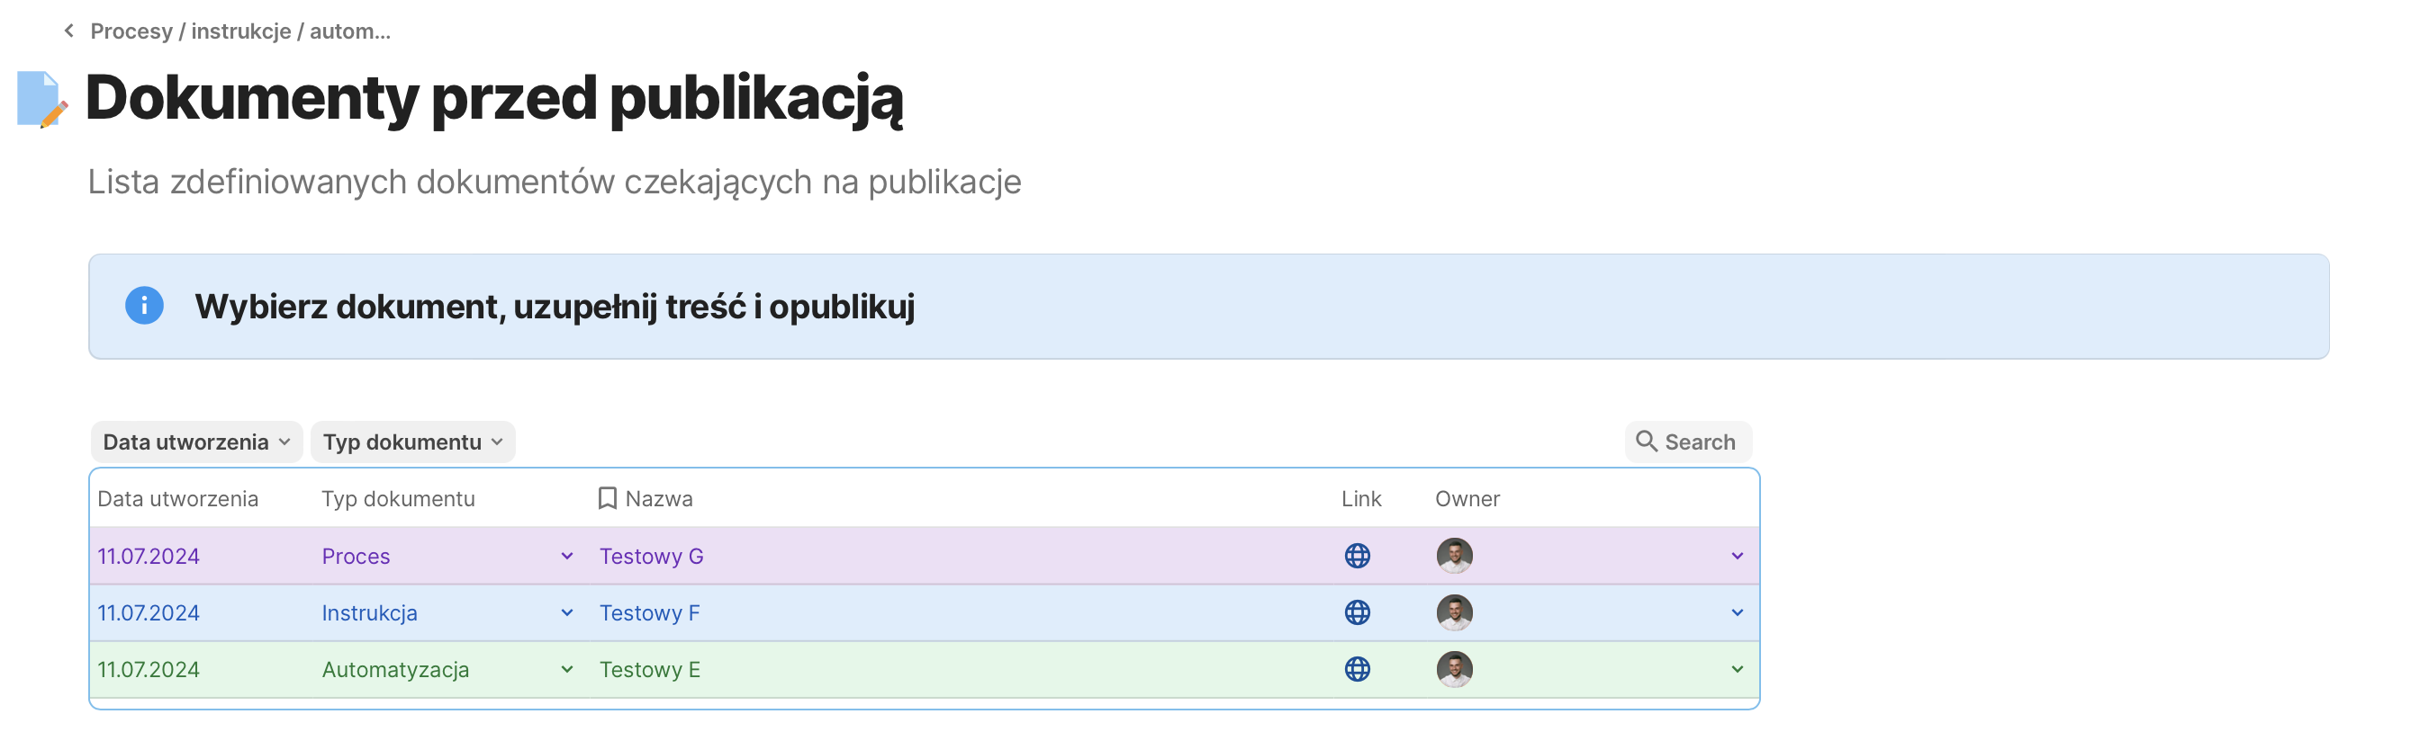The width and height of the screenshot is (2411, 732).
Task: Click the globe link icon for Testowy E
Action: pyautogui.click(x=1357, y=669)
